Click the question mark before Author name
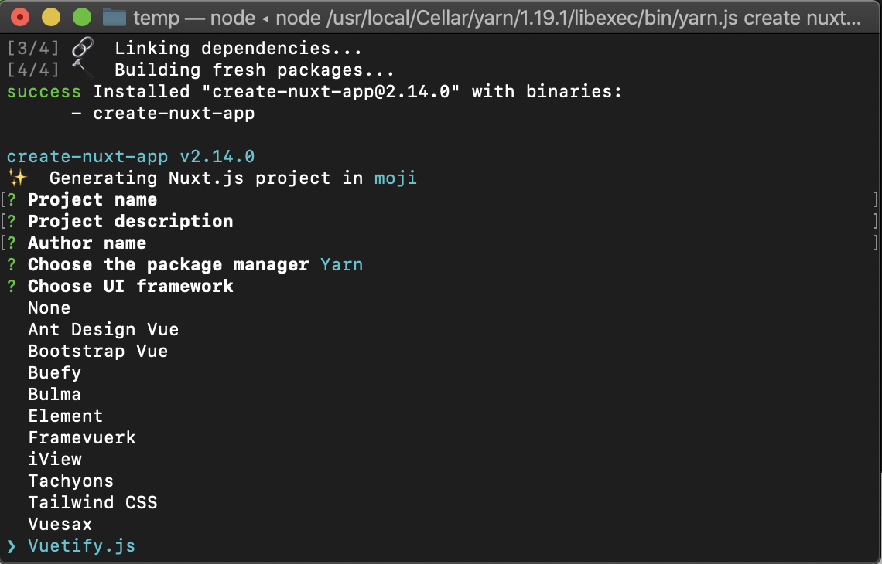The height and width of the screenshot is (564, 882). pos(14,243)
